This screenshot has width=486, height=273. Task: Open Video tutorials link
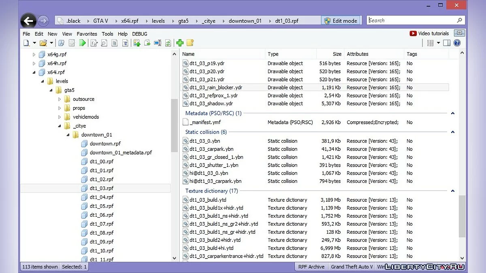pyautogui.click(x=429, y=34)
